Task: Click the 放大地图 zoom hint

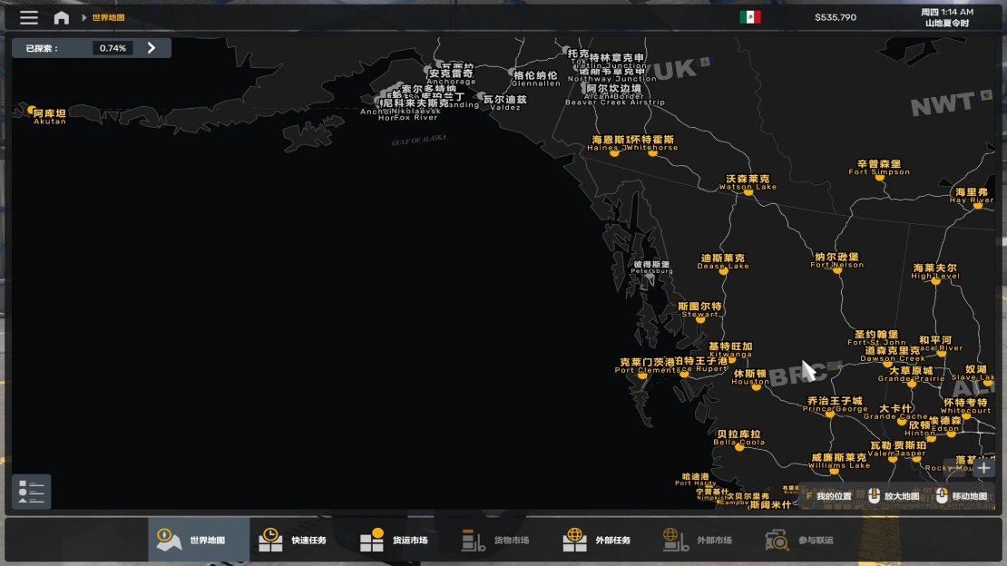Action: [x=894, y=496]
